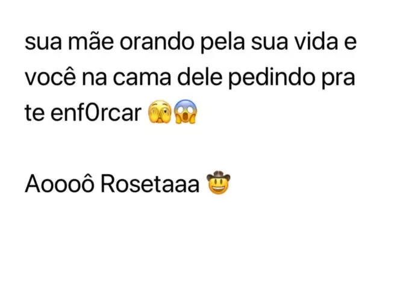Click the word "Rosetaaa"

pyautogui.click(x=150, y=183)
